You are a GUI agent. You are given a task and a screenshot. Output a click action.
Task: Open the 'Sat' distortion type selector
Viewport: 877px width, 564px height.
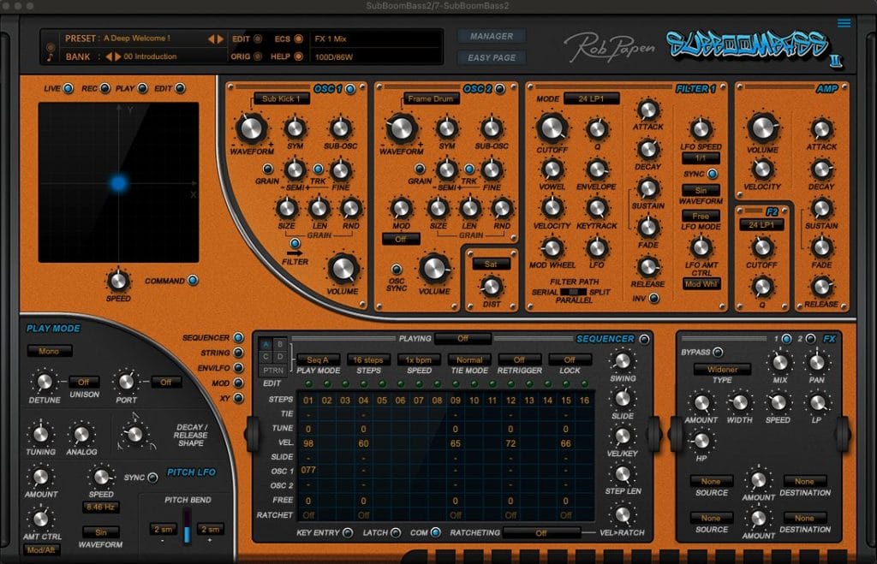click(x=491, y=264)
